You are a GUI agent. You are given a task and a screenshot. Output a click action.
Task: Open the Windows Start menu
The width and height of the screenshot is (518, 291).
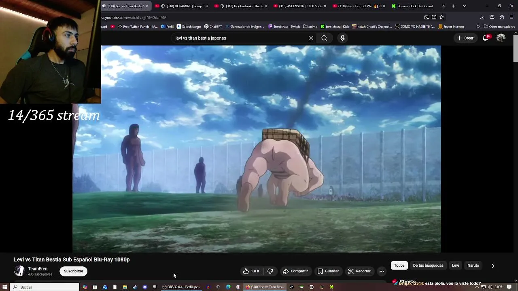[5, 287]
